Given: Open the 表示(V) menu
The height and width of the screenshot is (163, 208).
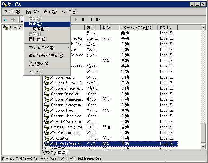Looking at the screenshot, I should point(50,12).
